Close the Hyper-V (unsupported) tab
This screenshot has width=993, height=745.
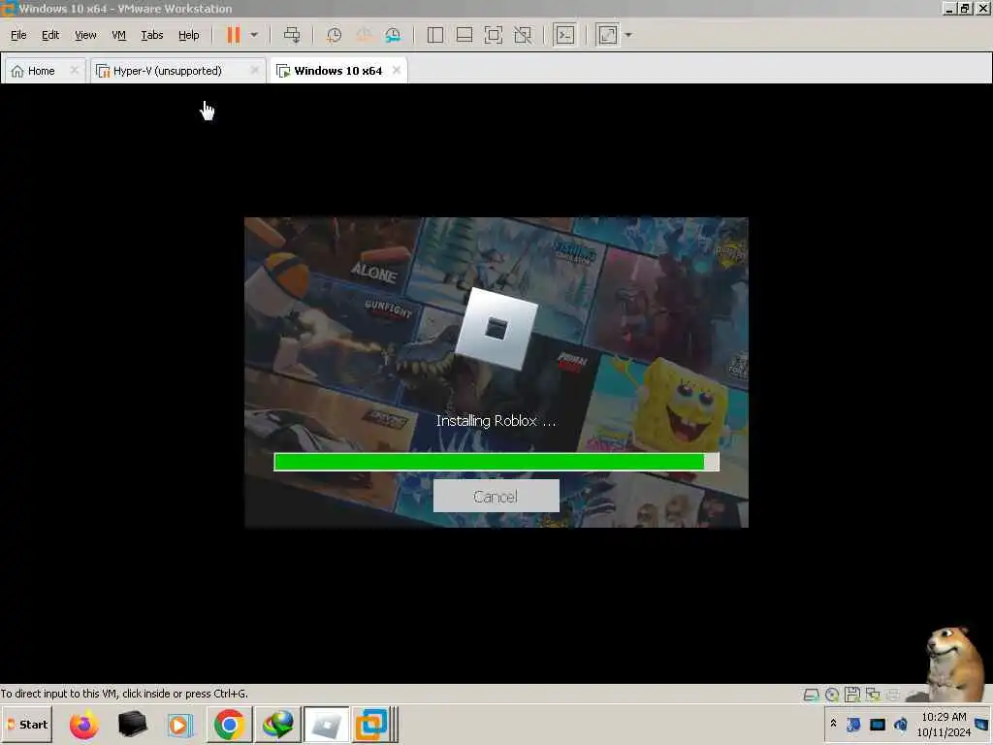click(255, 70)
